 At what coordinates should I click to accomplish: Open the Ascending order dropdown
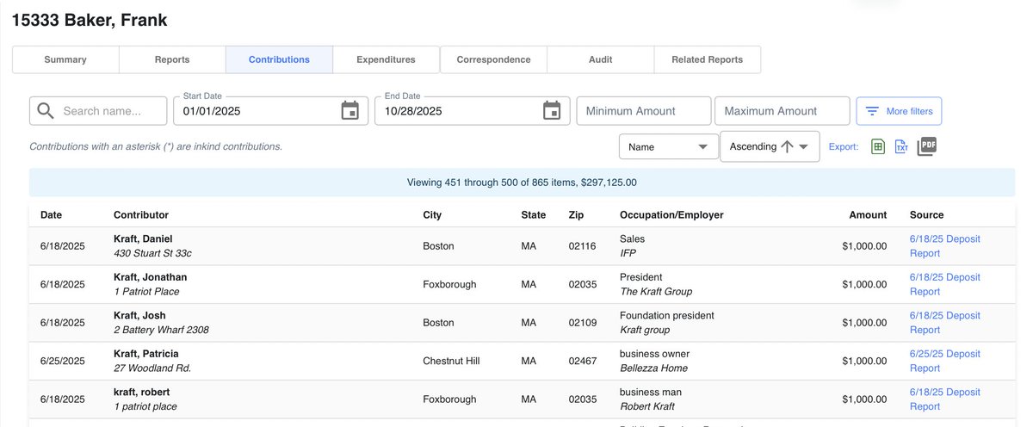[770, 146]
